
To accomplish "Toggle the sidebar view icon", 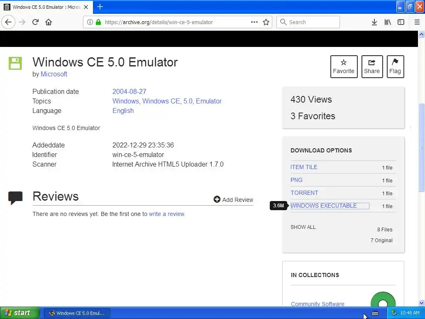I will click(401, 22).
